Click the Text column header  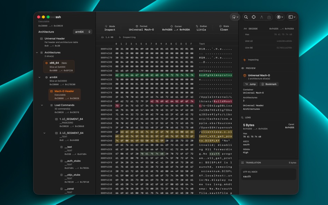click(202, 44)
